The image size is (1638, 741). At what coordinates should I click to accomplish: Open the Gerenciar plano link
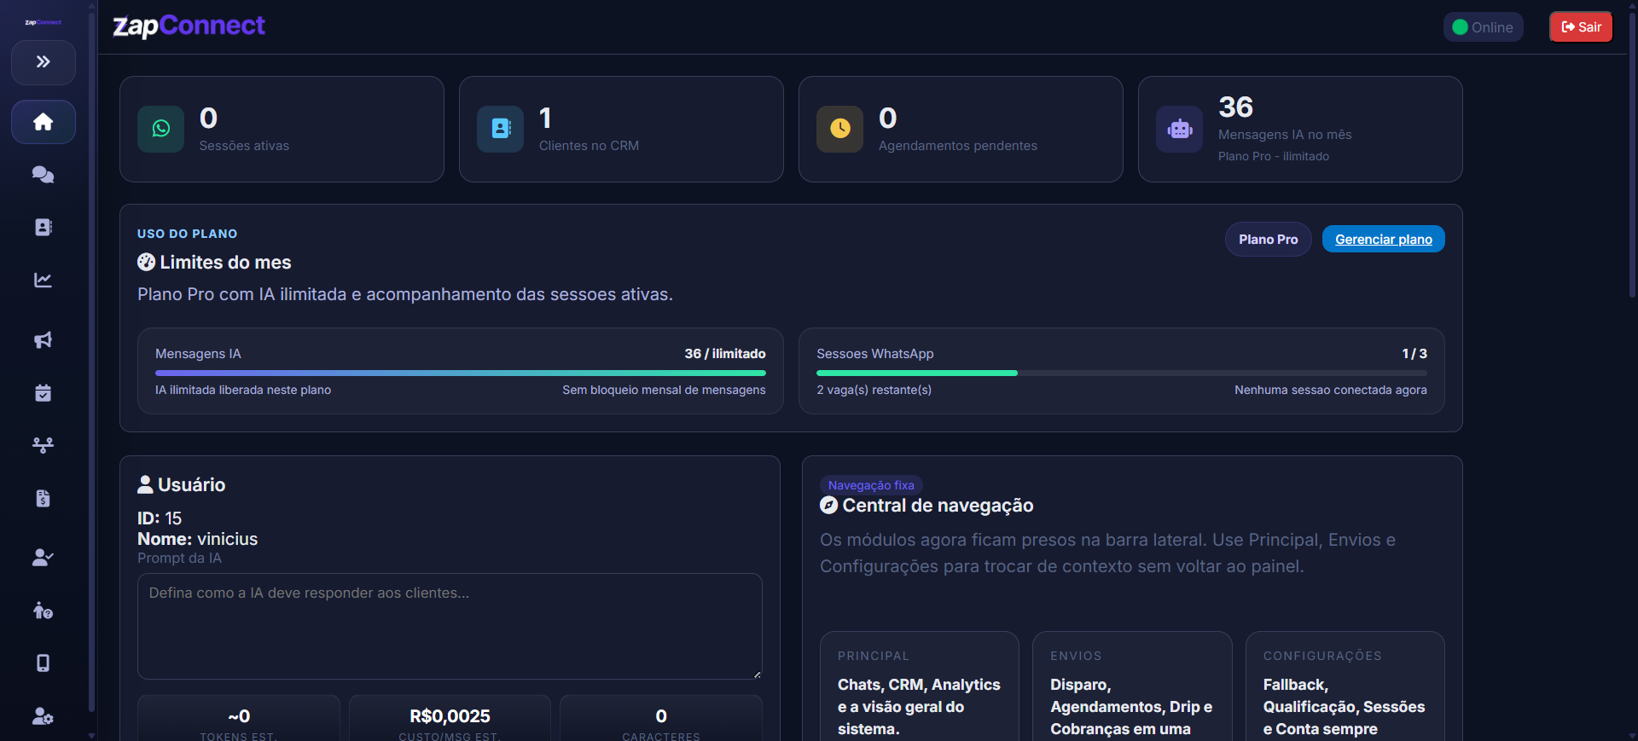(1384, 240)
